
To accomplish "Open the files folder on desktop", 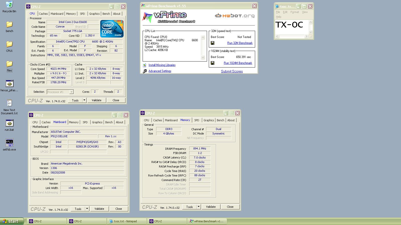I will pyautogui.click(x=9, y=64).
